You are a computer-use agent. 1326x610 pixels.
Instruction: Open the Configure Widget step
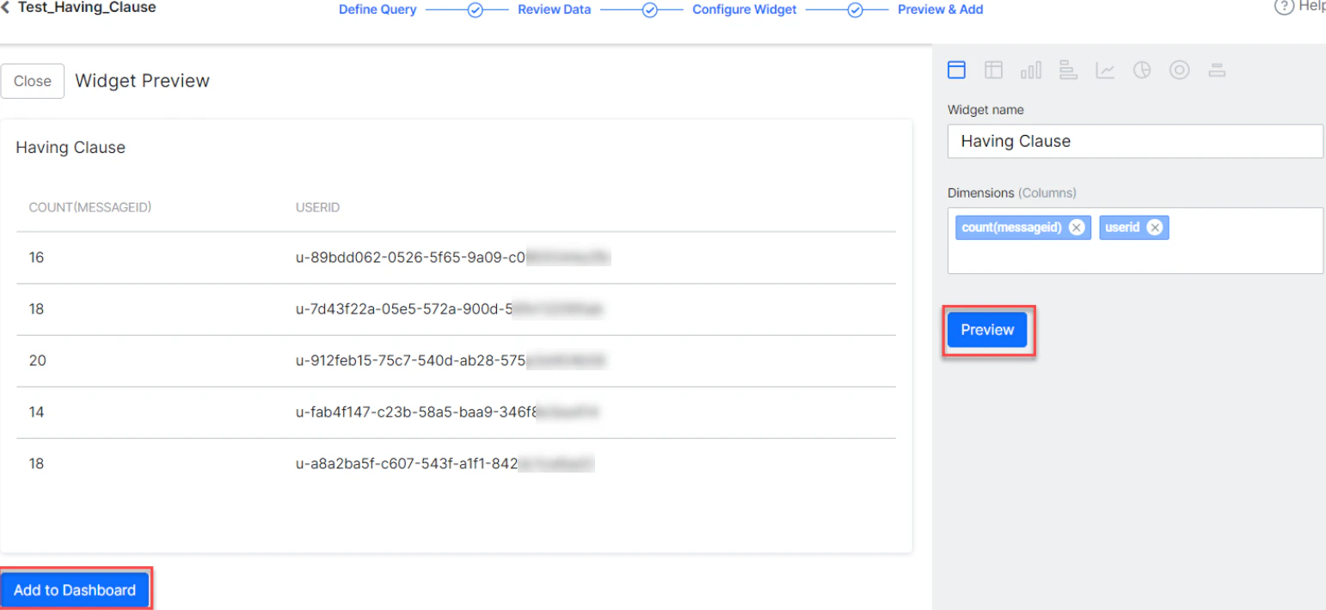744,9
